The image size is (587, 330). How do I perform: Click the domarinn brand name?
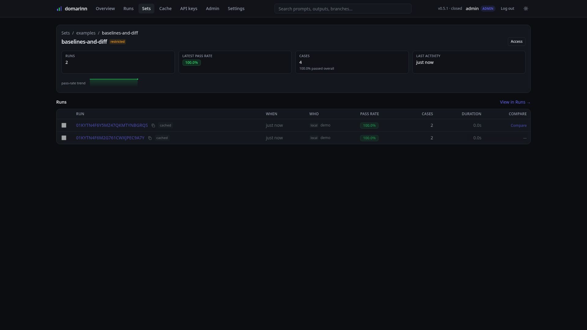pos(76,9)
